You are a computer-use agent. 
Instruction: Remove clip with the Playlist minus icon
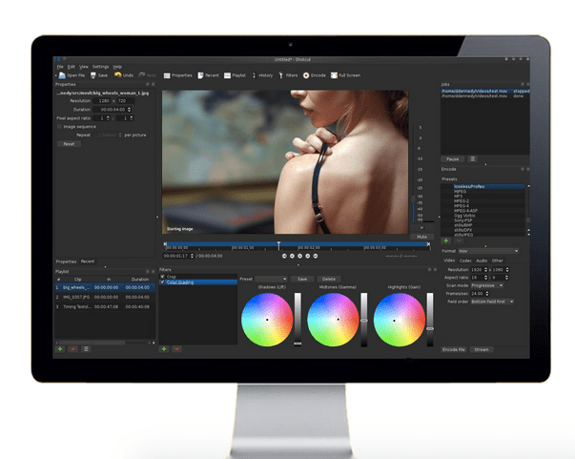[x=73, y=349]
